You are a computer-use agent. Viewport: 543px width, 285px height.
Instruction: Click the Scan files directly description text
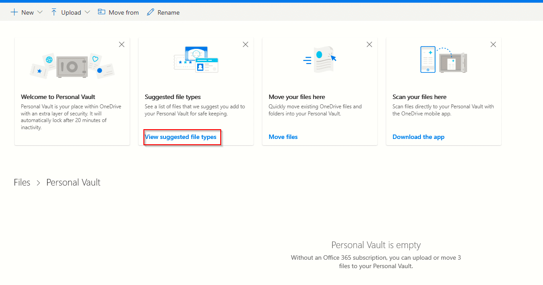coord(443,110)
